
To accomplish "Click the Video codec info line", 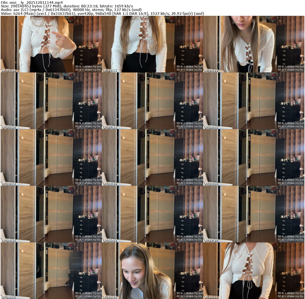I will pos(102,13).
